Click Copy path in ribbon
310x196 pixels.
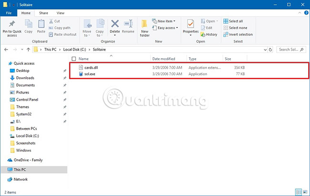60,28
